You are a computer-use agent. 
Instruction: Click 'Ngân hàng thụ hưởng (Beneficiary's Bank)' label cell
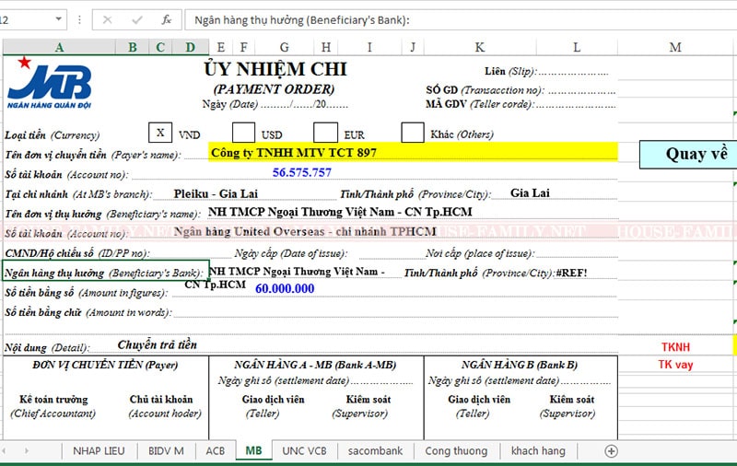pyautogui.click(x=106, y=271)
